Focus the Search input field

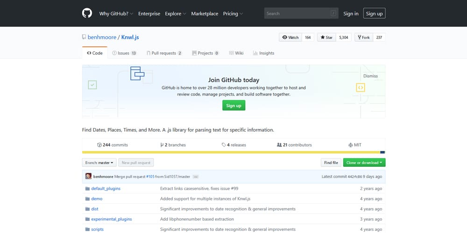301,14
